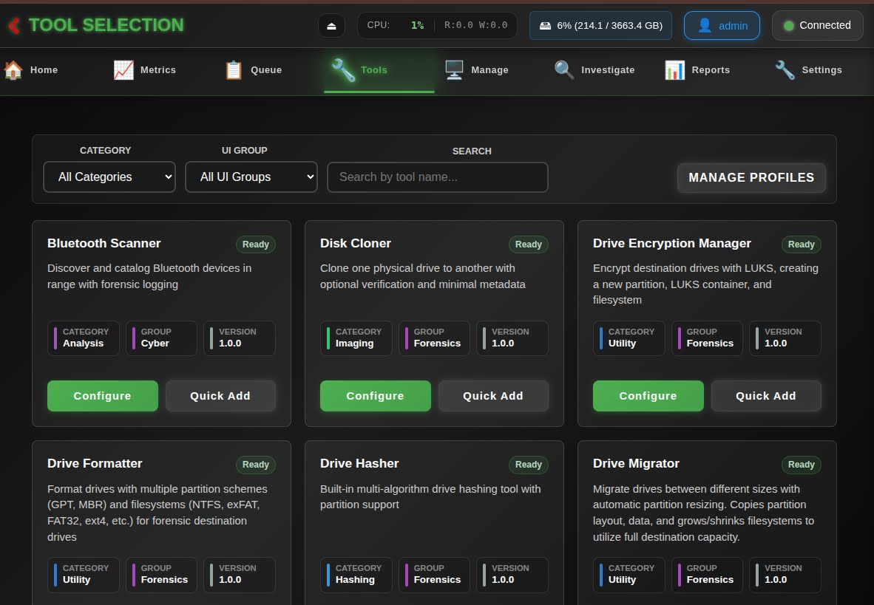The height and width of the screenshot is (605, 874).
Task: Open the Settings tab label
Action: [x=822, y=70]
